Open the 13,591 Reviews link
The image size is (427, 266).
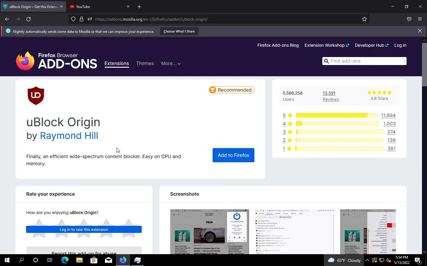pos(331,96)
